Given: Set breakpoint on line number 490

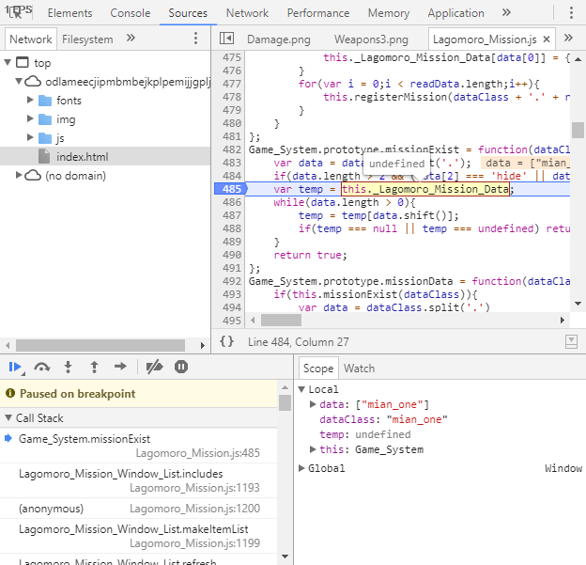Looking at the screenshot, I should click(232, 255).
